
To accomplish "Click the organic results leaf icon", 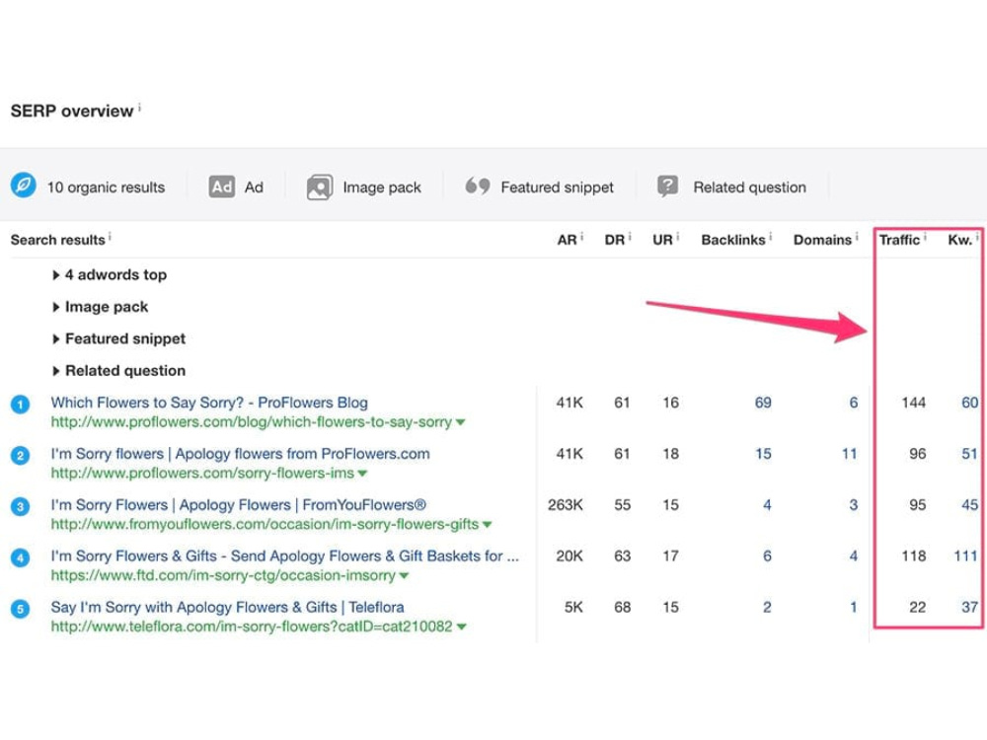I will click(x=24, y=185).
